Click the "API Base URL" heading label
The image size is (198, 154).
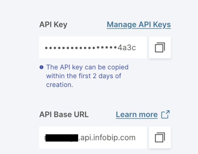tap(64, 114)
